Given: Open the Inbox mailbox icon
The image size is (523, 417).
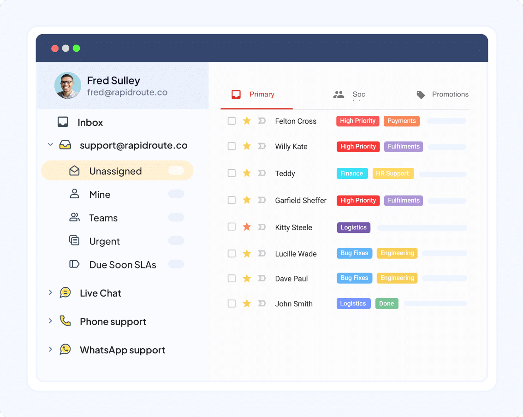Looking at the screenshot, I should [63, 122].
